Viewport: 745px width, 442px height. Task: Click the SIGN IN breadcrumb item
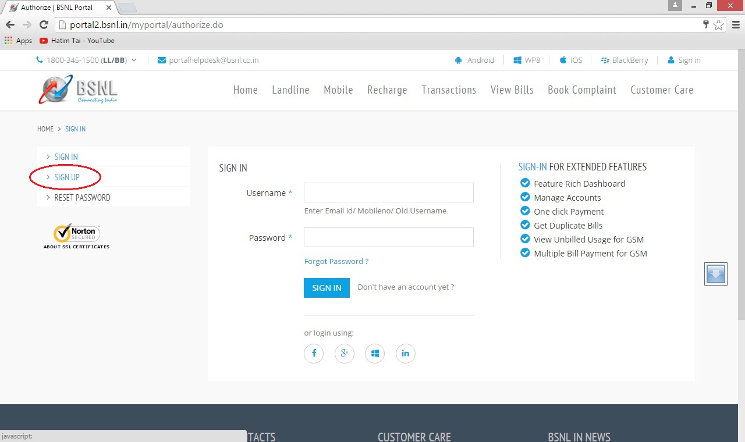tap(76, 129)
